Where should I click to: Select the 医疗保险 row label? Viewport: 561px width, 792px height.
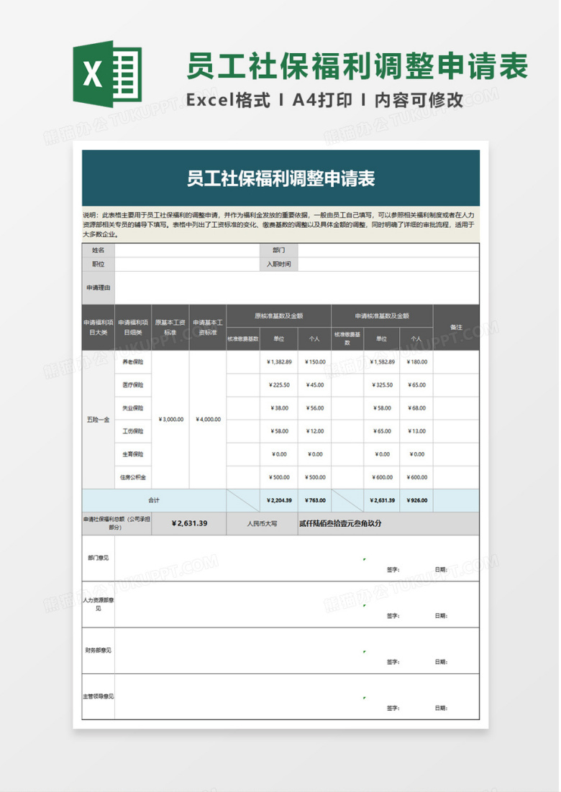pos(133,385)
